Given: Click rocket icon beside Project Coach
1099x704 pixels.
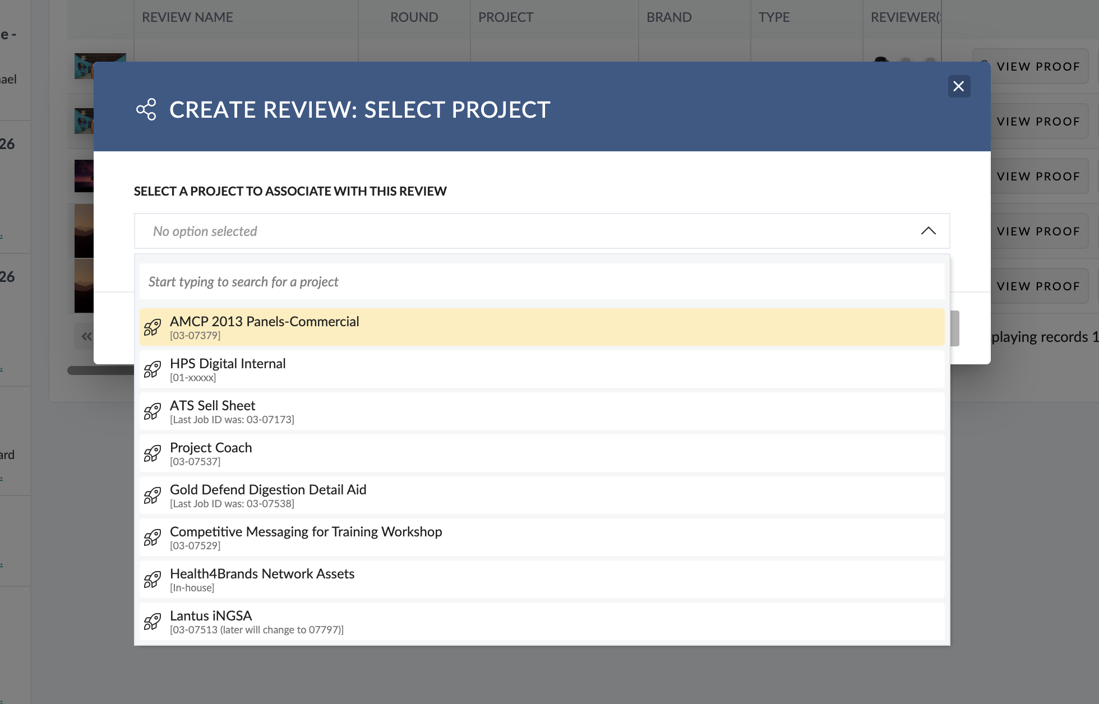Looking at the screenshot, I should pyautogui.click(x=153, y=453).
